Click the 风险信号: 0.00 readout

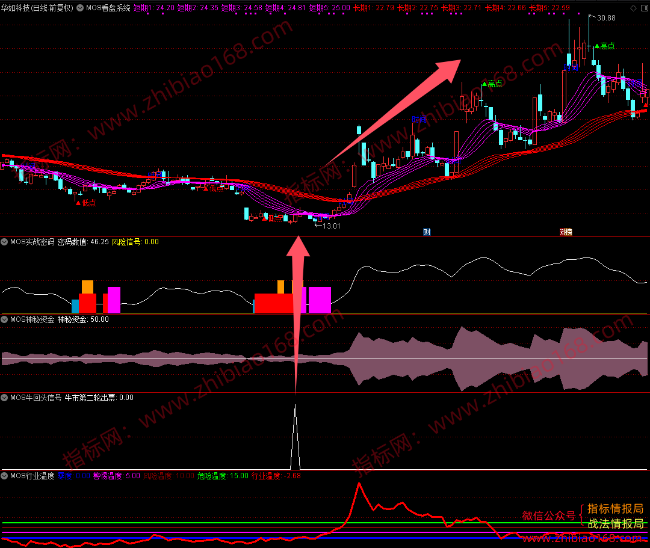[135, 242]
